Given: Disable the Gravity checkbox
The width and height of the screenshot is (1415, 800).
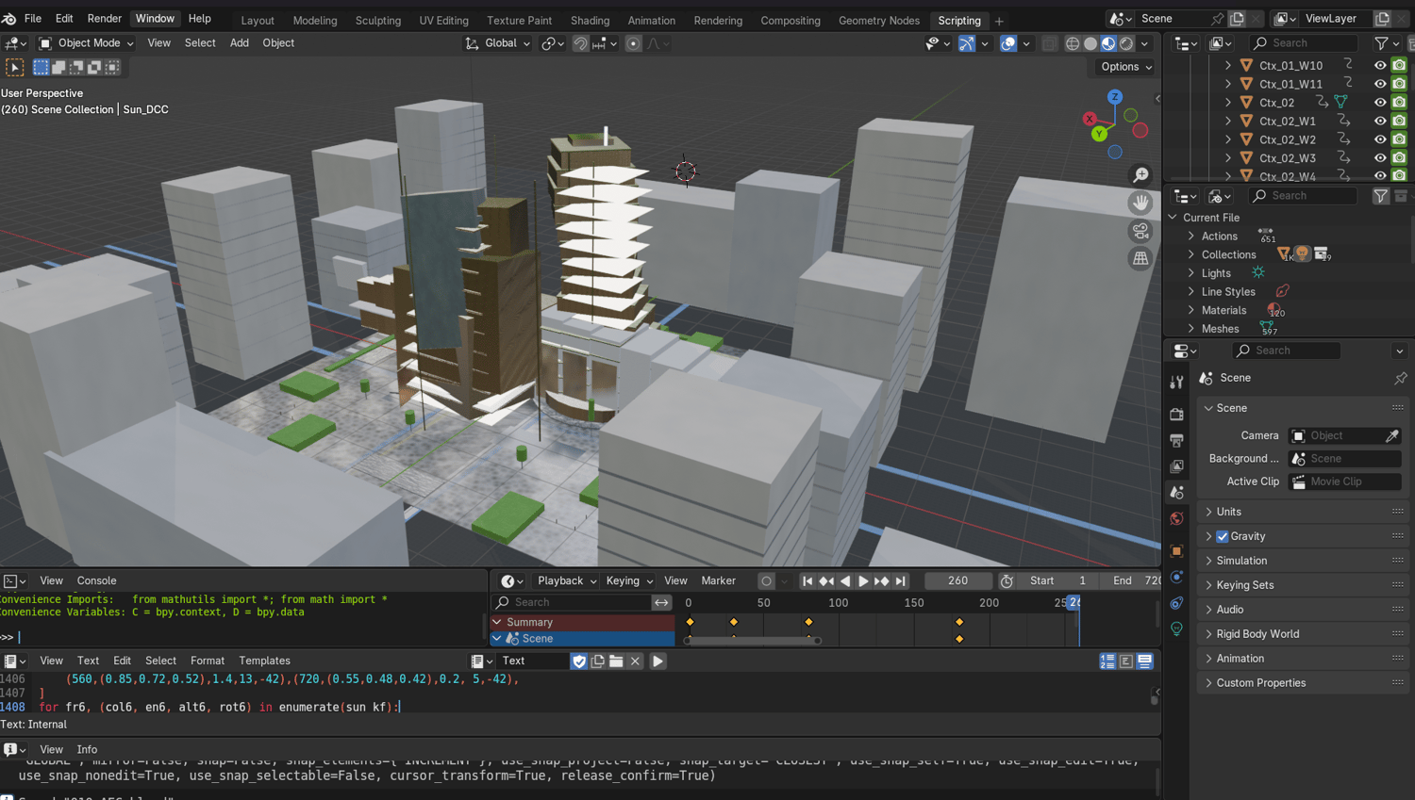Looking at the screenshot, I should tap(1223, 536).
